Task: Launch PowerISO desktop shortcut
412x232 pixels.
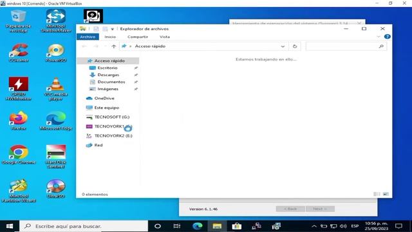Action: point(56,53)
